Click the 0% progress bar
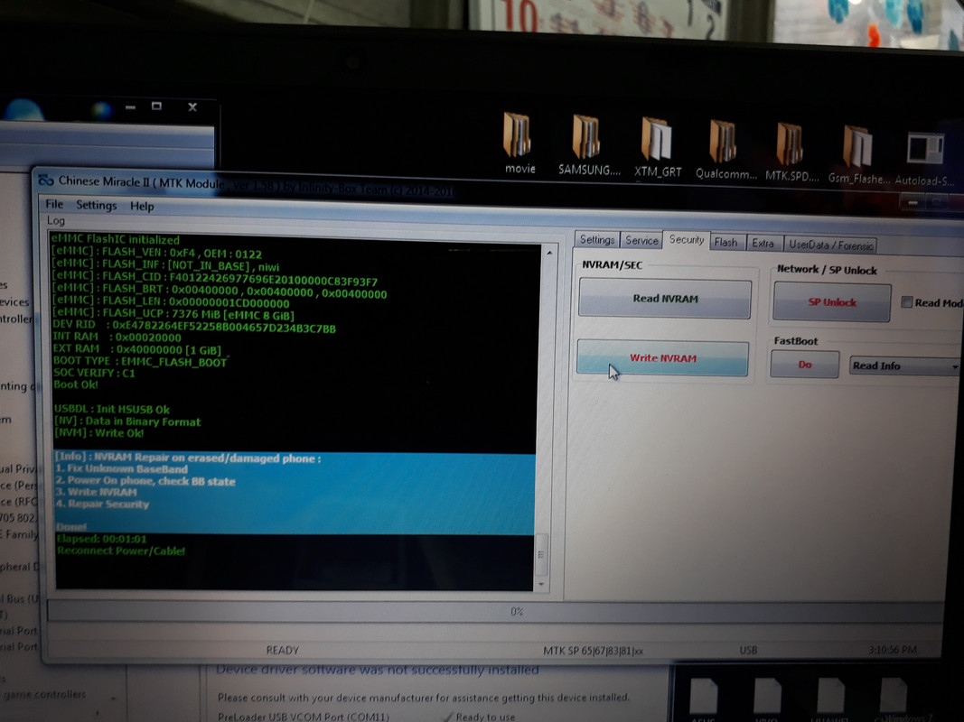Image resolution: width=964 pixels, height=722 pixels. (x=495, y=612)
